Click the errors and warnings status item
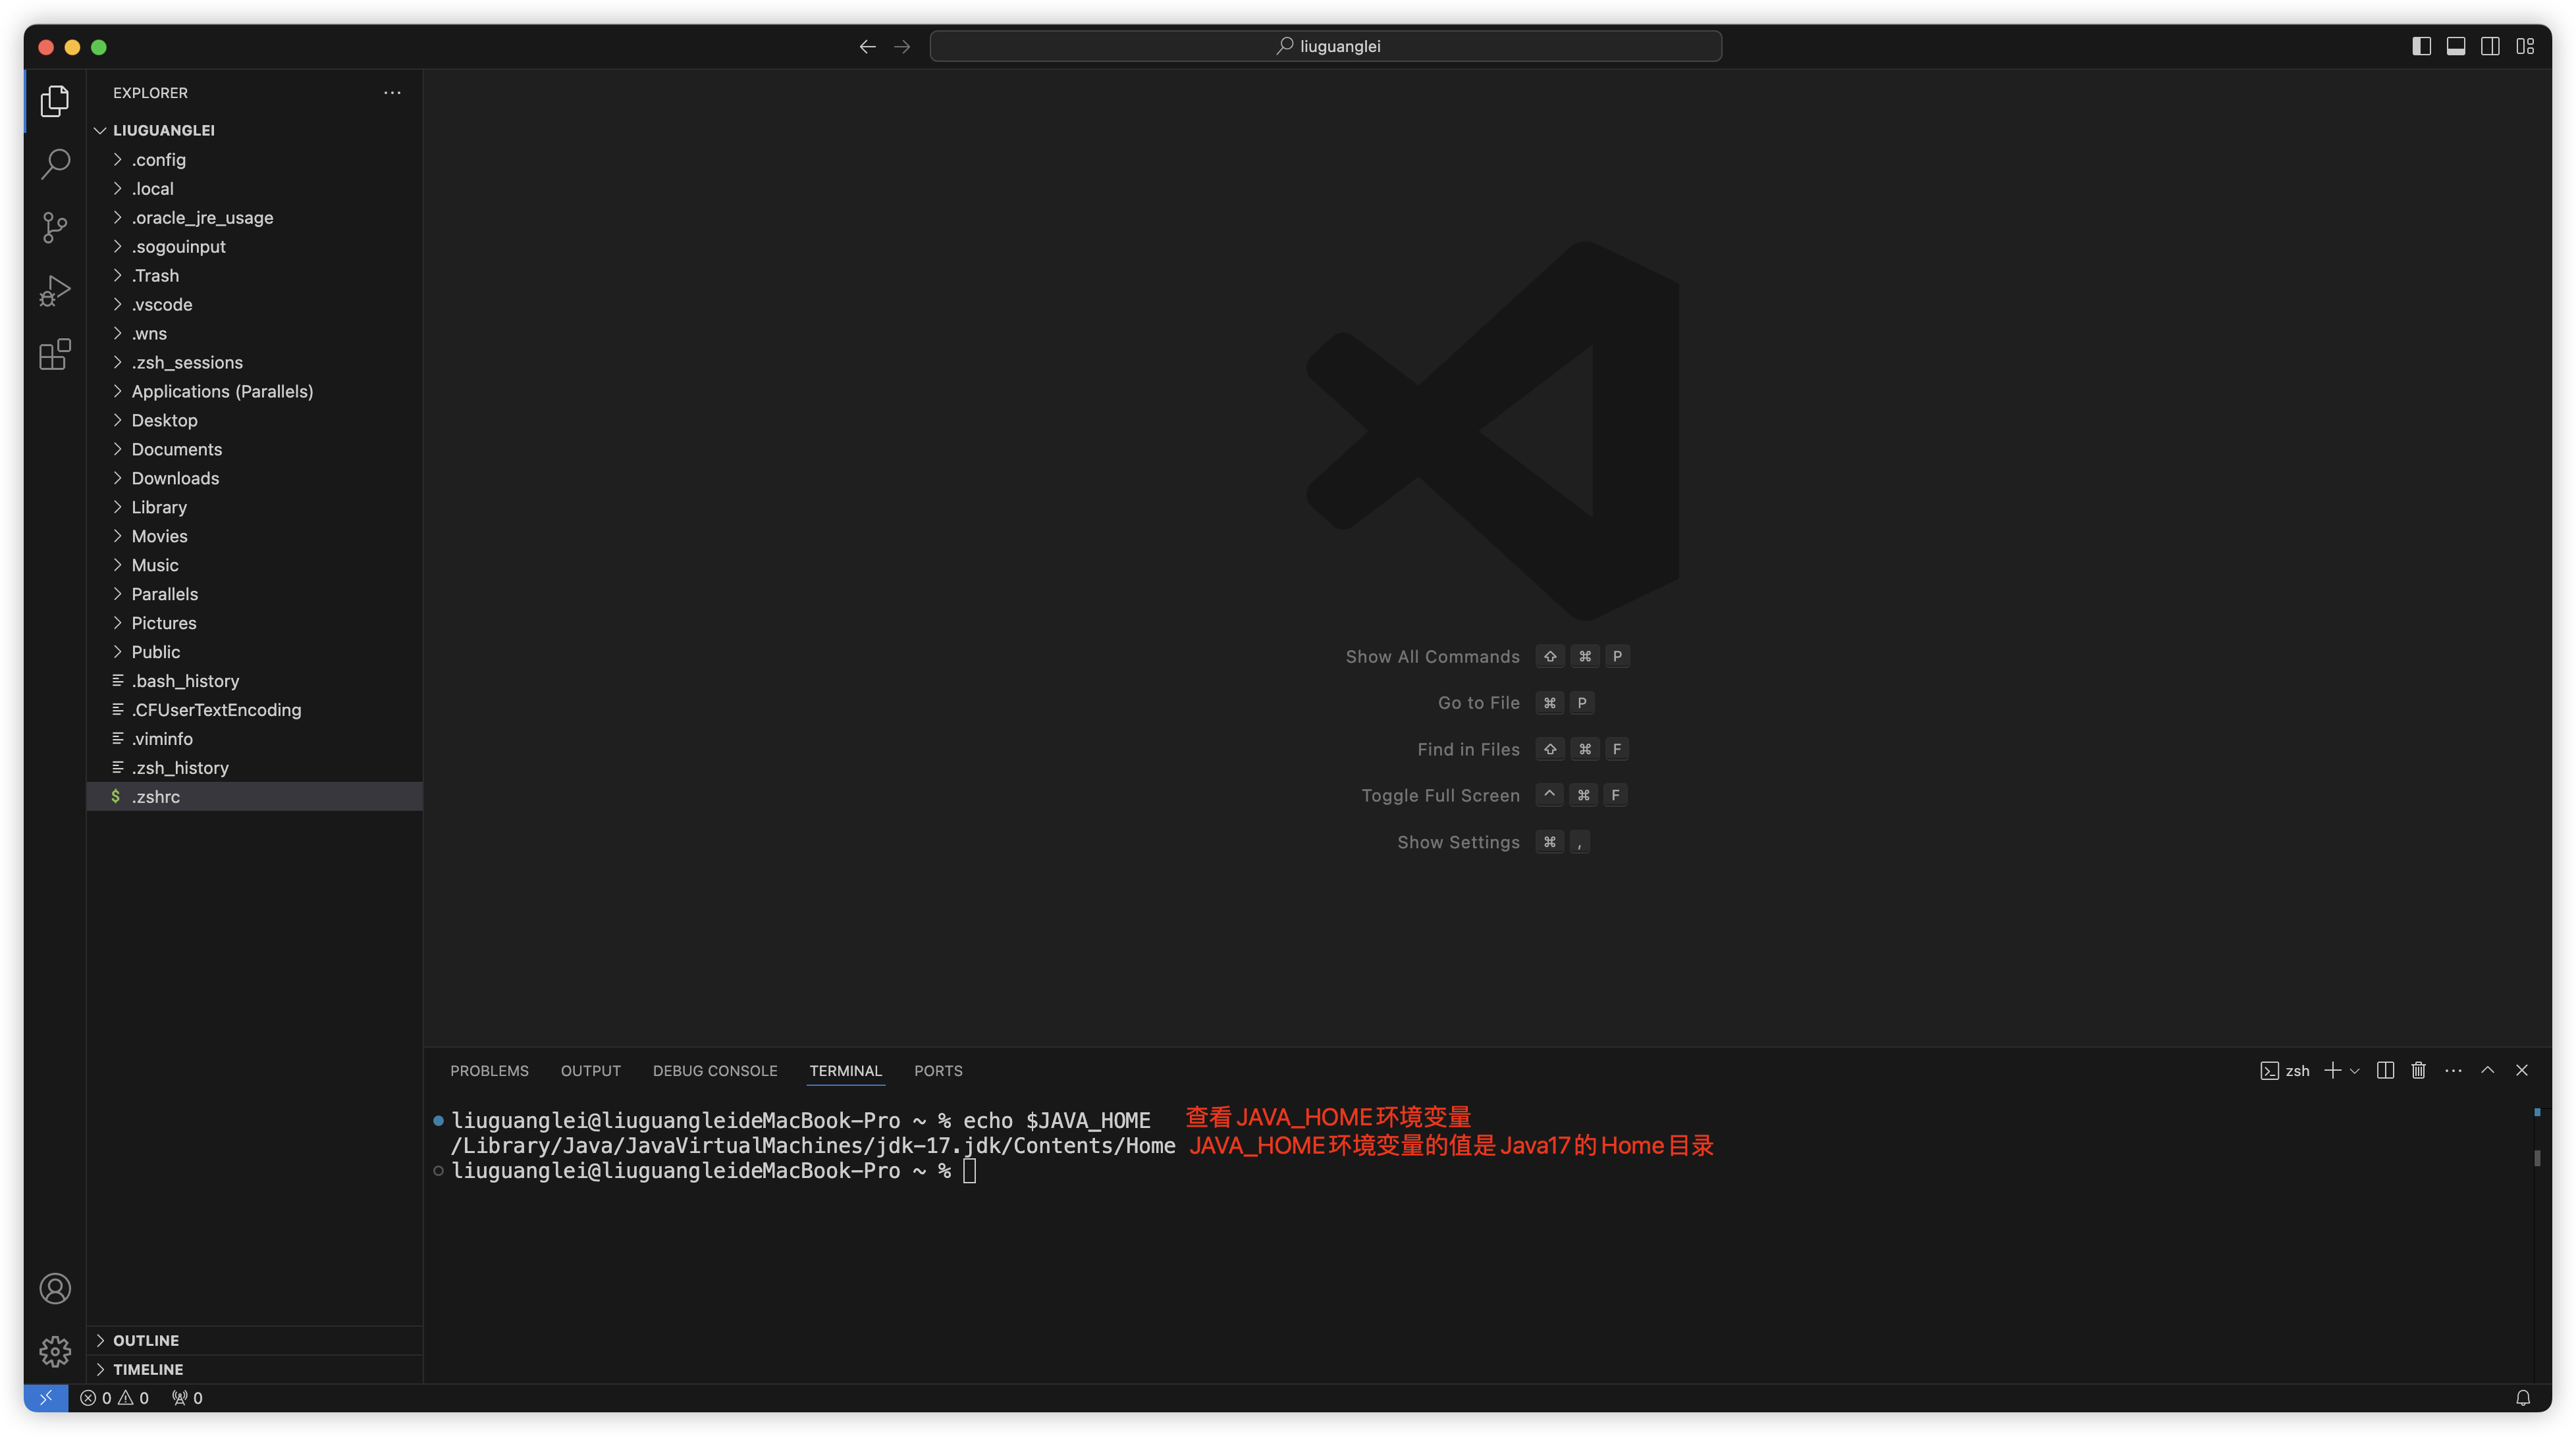 coord(114,1398)
